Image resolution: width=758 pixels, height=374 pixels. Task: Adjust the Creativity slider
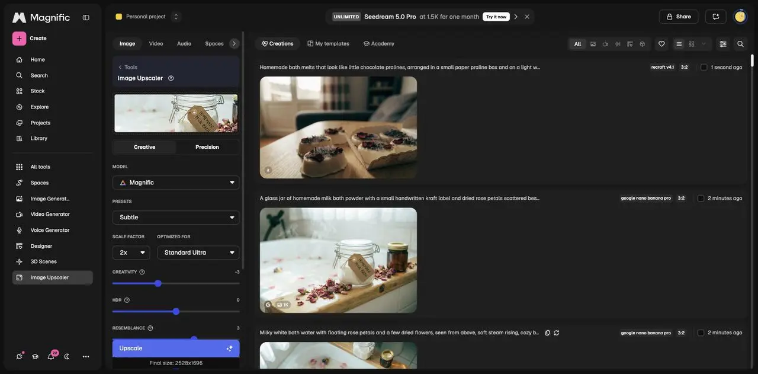coord(176,283)
